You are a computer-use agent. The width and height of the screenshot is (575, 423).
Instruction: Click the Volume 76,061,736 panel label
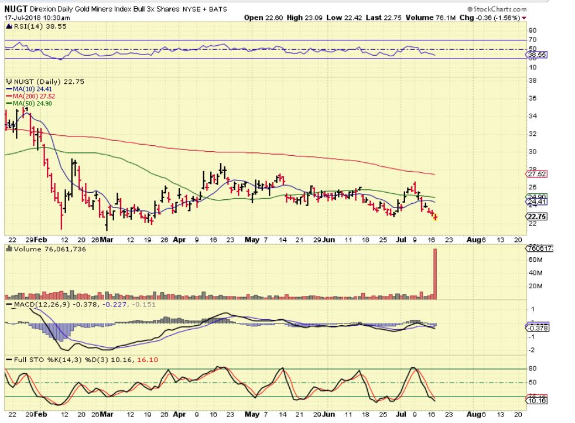tap(50, 249)
